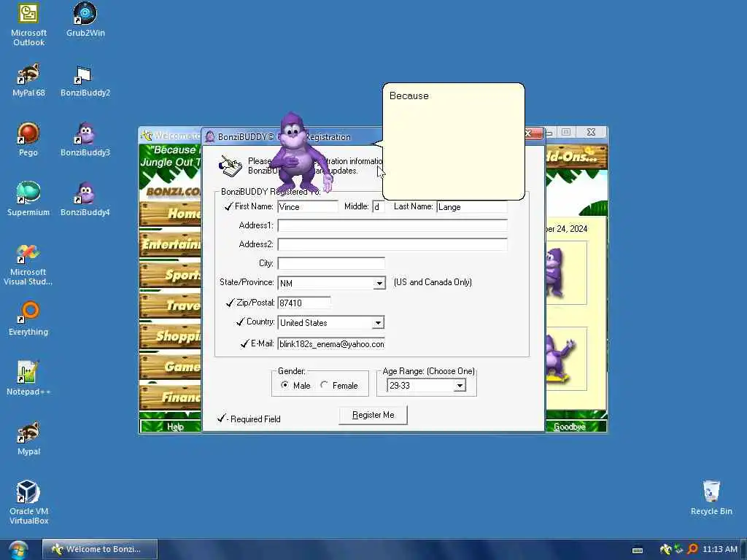Click the BonziBuddy4 desktop shortcut
747x560 pixels.
85,199
